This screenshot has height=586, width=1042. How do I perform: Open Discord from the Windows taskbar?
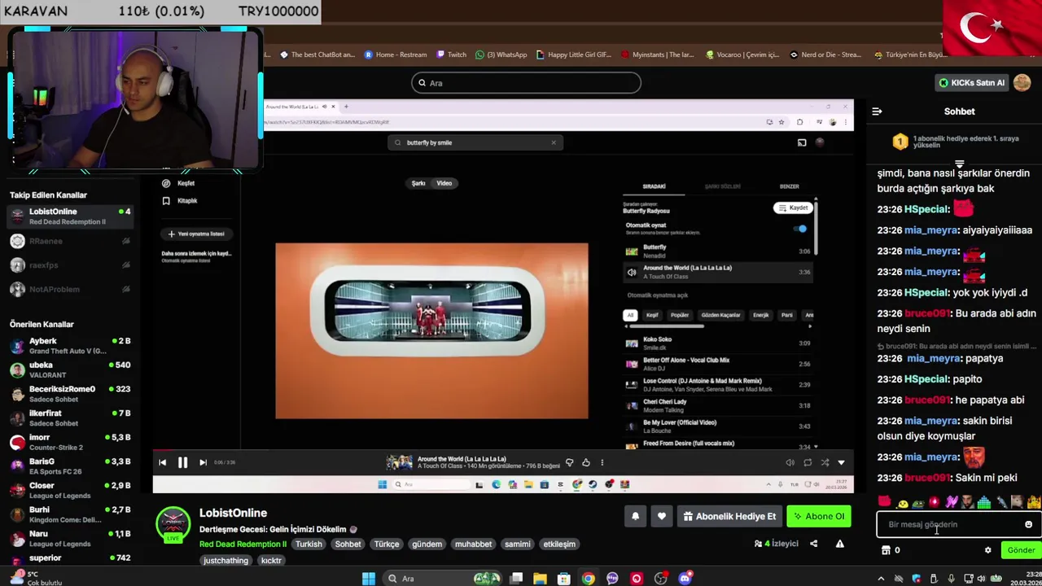685,579
